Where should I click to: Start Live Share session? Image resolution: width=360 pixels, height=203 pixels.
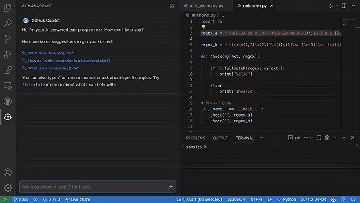click(78, 199)
